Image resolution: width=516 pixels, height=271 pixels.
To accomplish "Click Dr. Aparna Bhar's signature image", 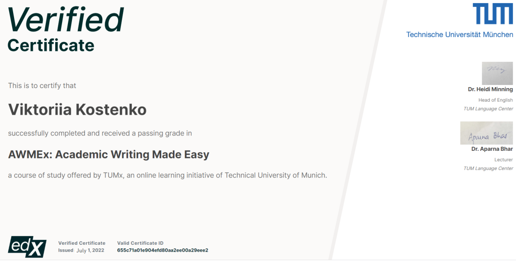I will pyautogui.click(x=487, y=133).
